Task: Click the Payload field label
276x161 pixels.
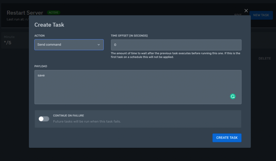Action: (x=41, y=66)
